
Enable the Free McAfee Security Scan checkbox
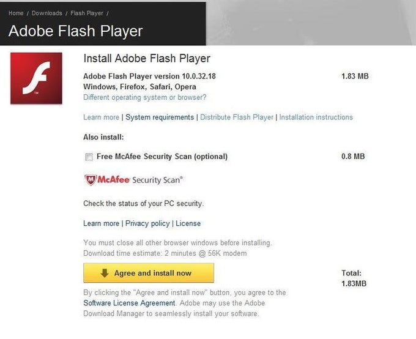[89, 157]
